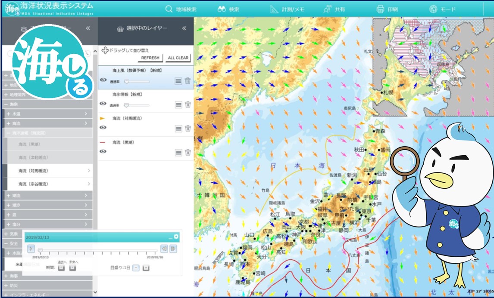Collapse the 海象 category
The height and width of the screenshot is (298, 494).
pos(47,104)
